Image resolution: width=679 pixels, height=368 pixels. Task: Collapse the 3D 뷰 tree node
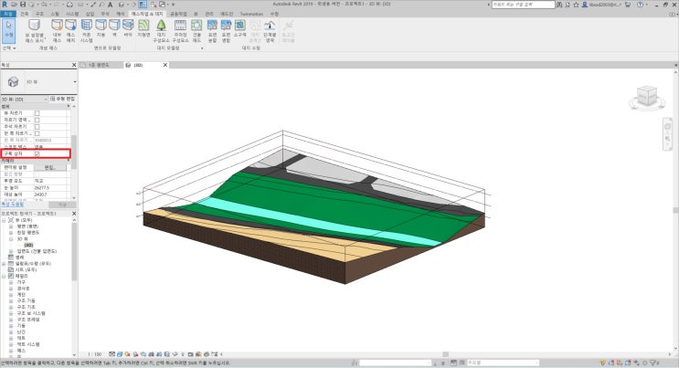[11, 238]
